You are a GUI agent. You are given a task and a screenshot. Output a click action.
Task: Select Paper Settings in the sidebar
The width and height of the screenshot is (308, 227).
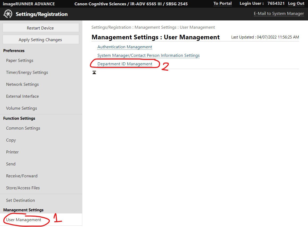(x=20, y=61)
